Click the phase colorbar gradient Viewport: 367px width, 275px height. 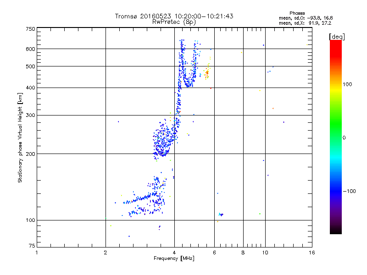point(336,137)
